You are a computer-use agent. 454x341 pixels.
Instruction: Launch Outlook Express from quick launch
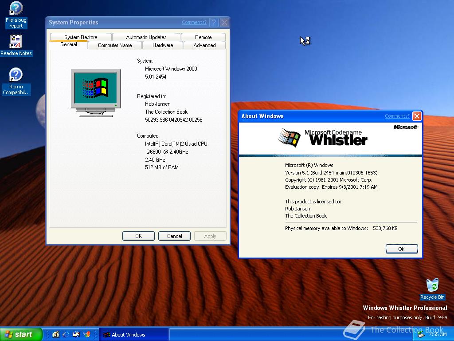tap(76, 334)
